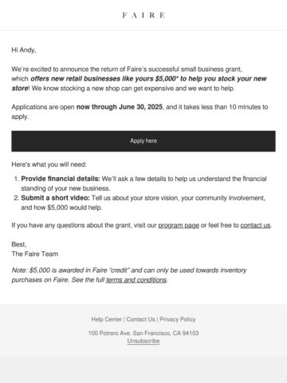Viewport: 287px width, 383px height.
Task: Click the Hi Andy greeting text
Action: coord(24,50)
